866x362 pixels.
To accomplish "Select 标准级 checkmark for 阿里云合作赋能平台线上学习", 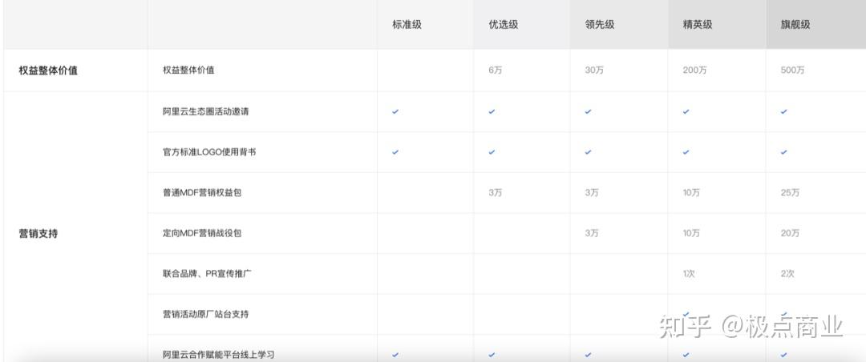I will pos(395,354).
